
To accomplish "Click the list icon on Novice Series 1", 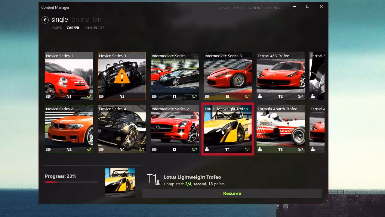I will 48,97.
